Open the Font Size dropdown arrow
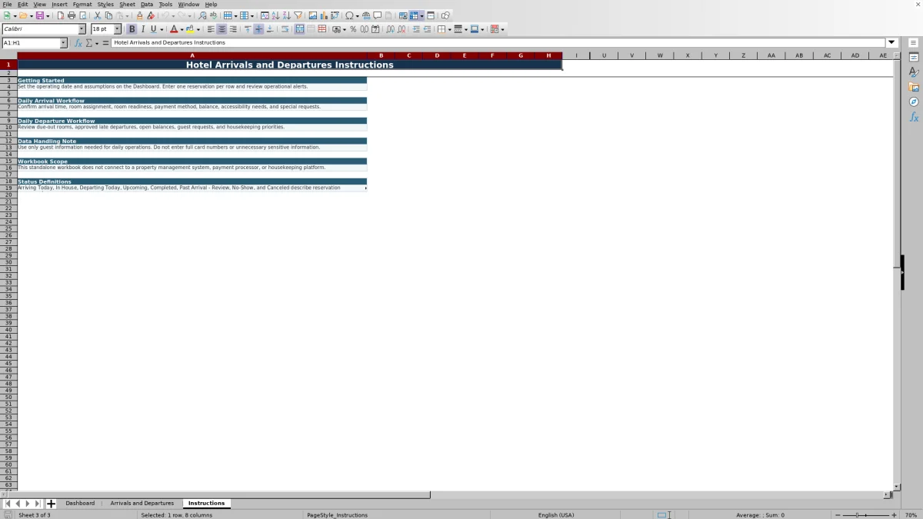Image resolution: width=923 pixels, height=519 pixels. tap(118, 29)
